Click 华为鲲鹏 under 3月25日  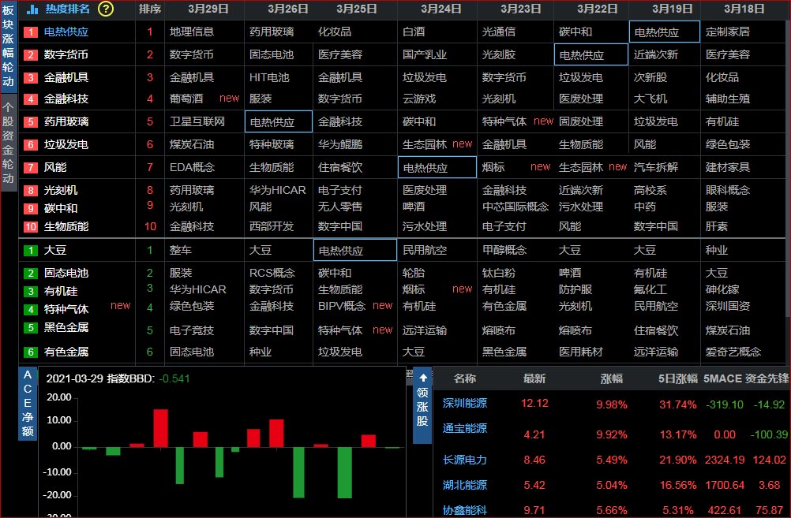[340, 144]
